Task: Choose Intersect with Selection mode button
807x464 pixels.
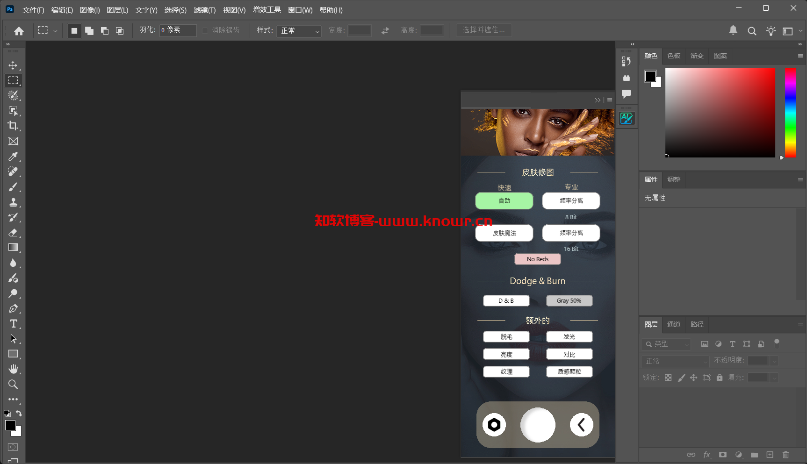Action: pos(120,31)
